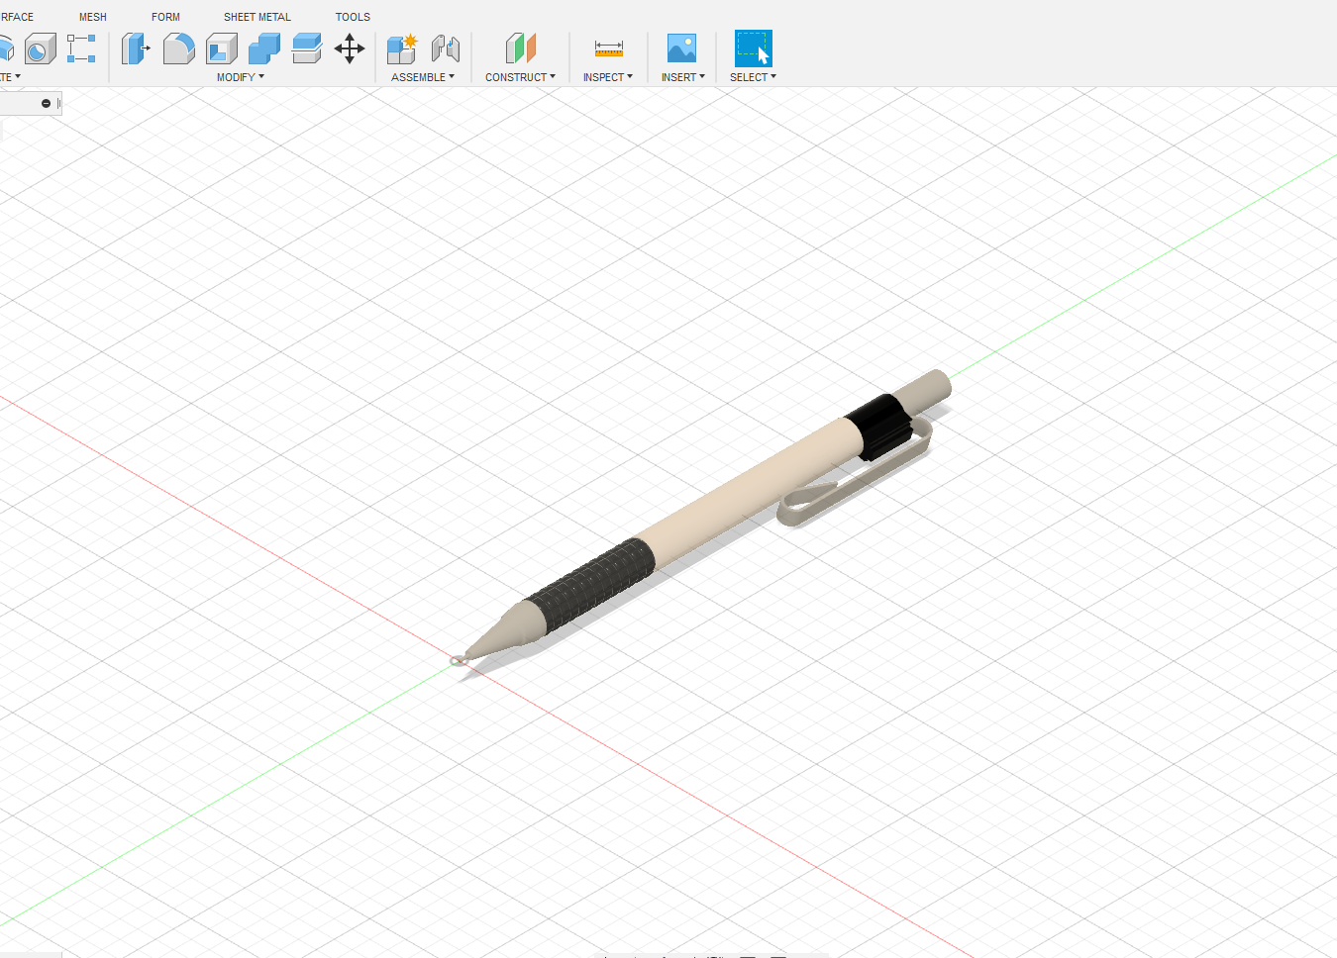
Task: Select the Split Body tool
Action: 307,48
